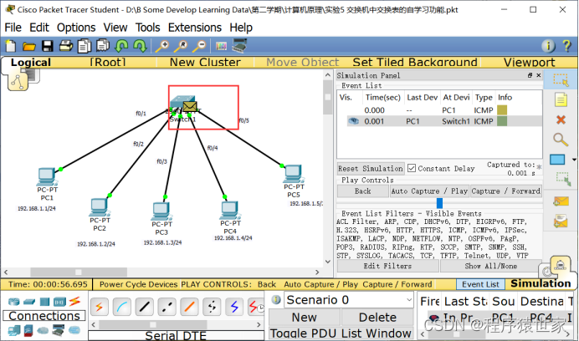This screenshot has width=579, height=341.
Task: Select the Routers device category icon
Action: pyautogui.click(x=13, y=302)
